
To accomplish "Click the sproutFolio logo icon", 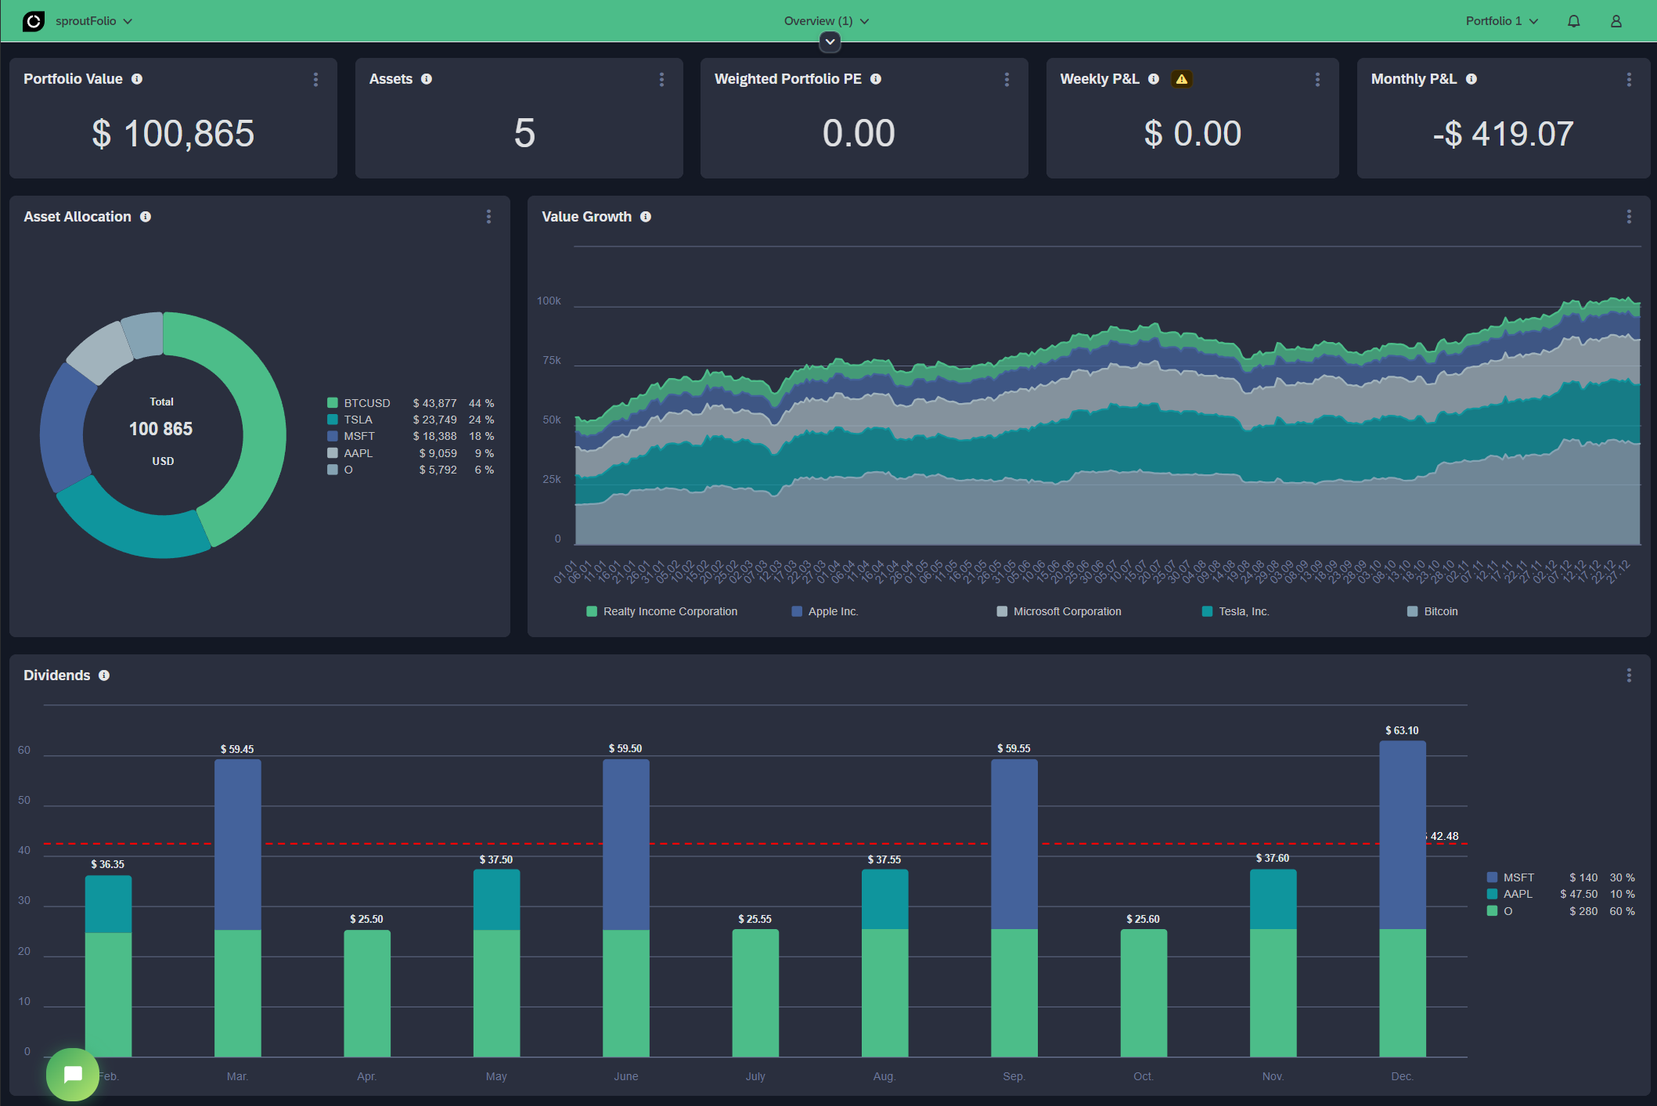I will pos(34,21).
